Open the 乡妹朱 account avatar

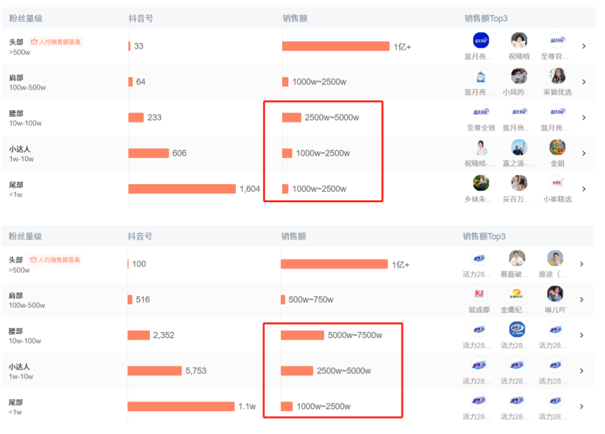pos(481,183)
